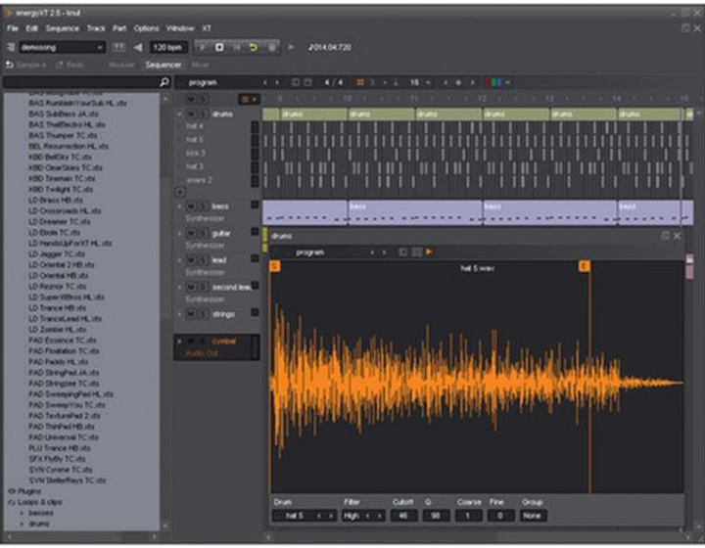Play the sample with orange arrow in drums editor
The image size is (705, 548).
tap(429, 252)
